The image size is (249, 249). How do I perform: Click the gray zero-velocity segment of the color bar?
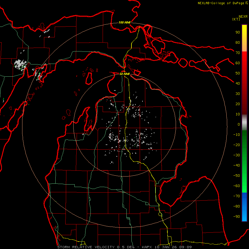pos(244,123)
